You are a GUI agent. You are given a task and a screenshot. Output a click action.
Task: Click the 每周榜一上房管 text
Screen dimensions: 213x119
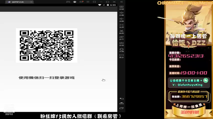tap(189, 36)
